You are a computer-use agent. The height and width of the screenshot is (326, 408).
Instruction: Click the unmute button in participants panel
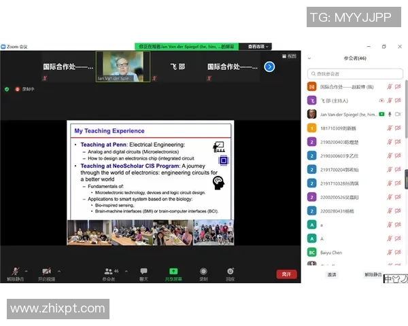(373, 274)
